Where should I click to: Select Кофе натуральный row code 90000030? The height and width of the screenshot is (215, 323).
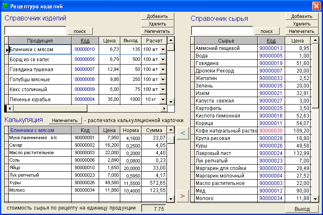coord(271,130)
